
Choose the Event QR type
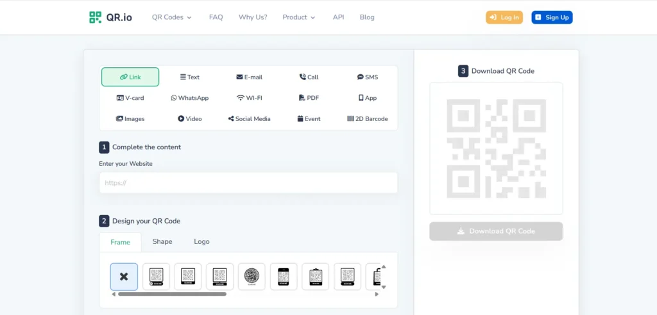pyautogui.click(x=309, y=119)
